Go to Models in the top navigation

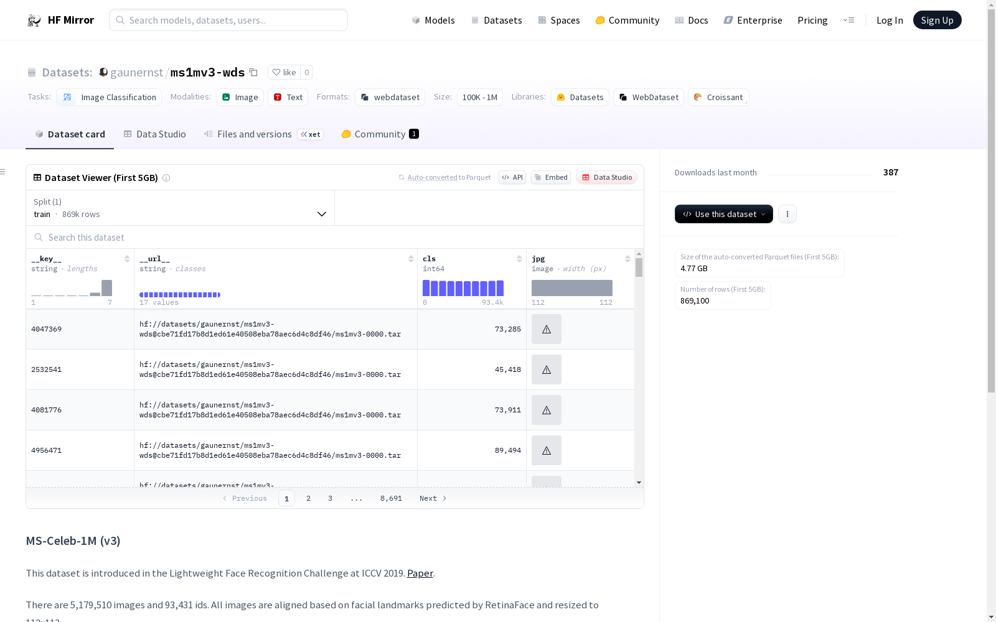click(433, 21)
